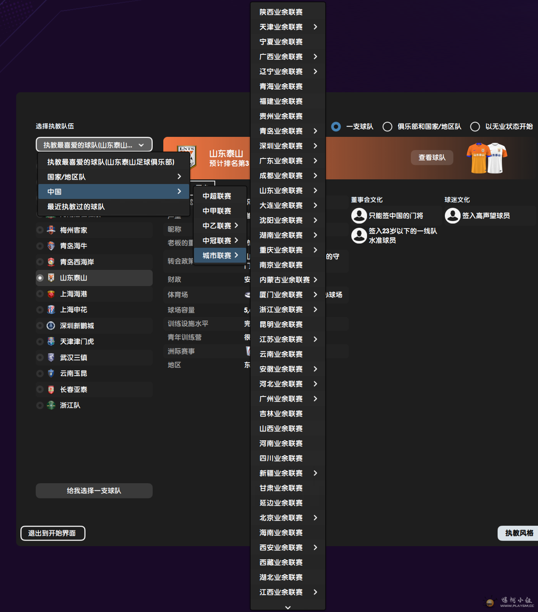Image resolution: width=538 pixels, height=612 pixels.
Task: Click the 青岛西海岸 club badge icon
Action: click(x=51, y=262)
